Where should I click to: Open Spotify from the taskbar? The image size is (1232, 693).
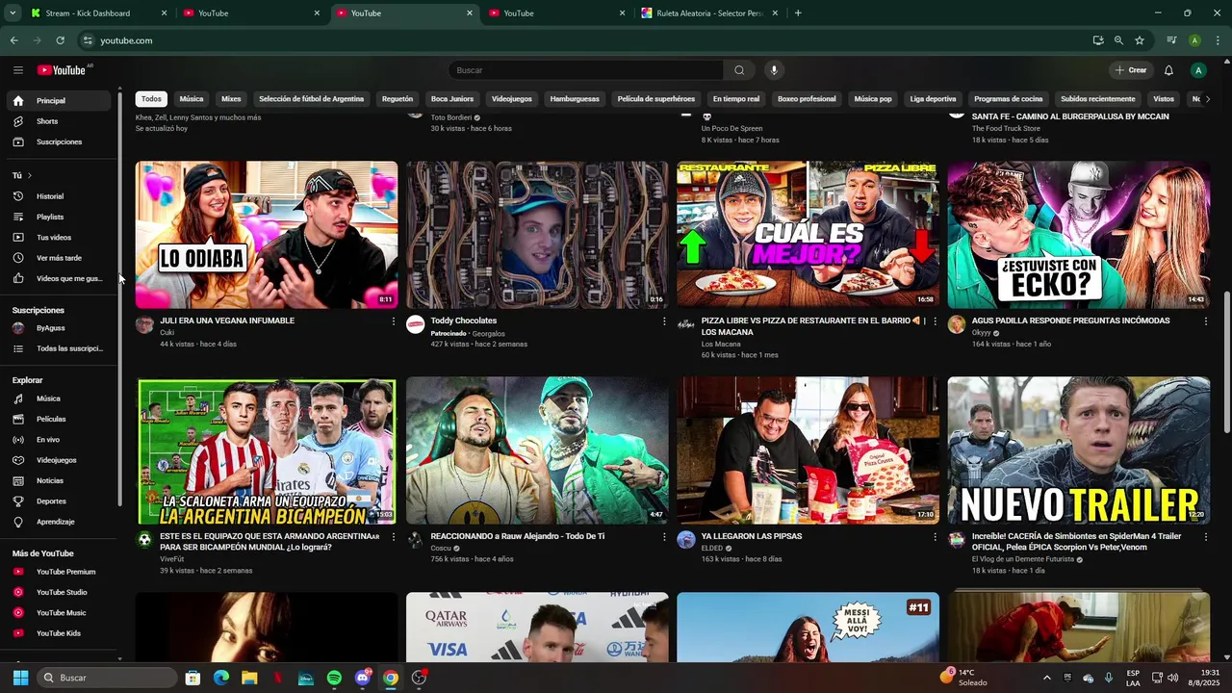coord(334,678)
